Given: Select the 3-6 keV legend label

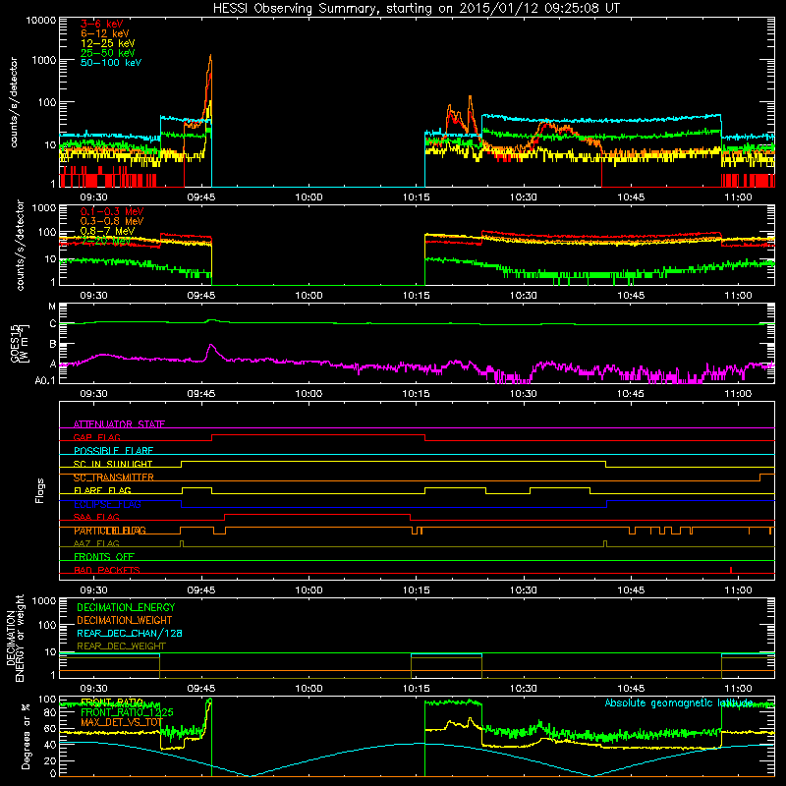Looking at the screenshot, I should tap(102, 24).
